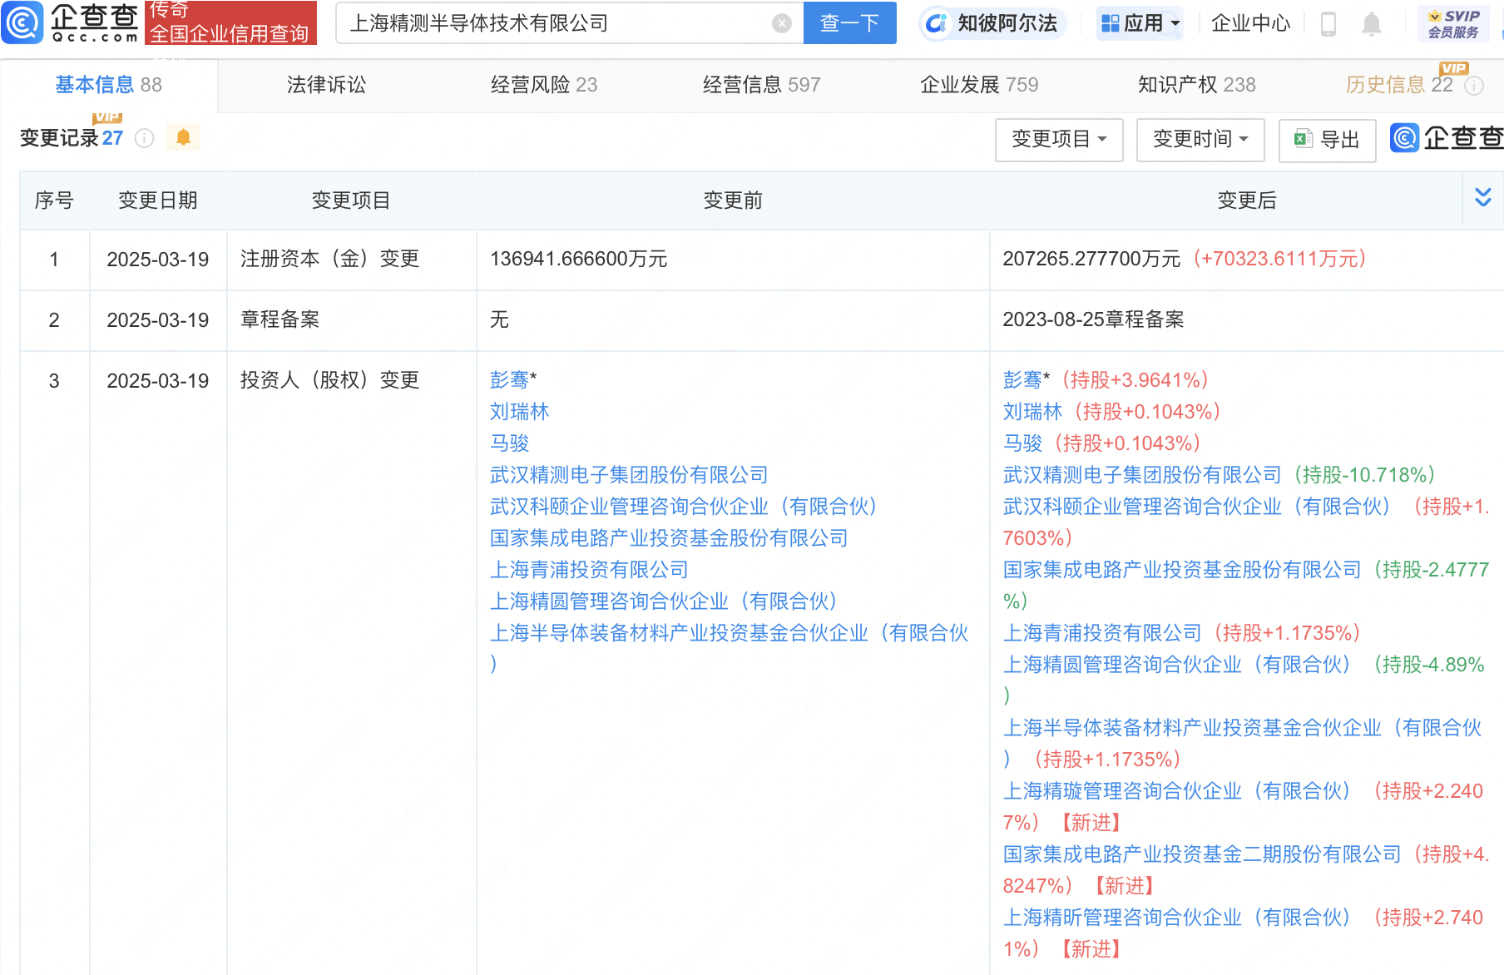
Task: Expand table with blue double-chevron icon
Action: pos(1482,197)
